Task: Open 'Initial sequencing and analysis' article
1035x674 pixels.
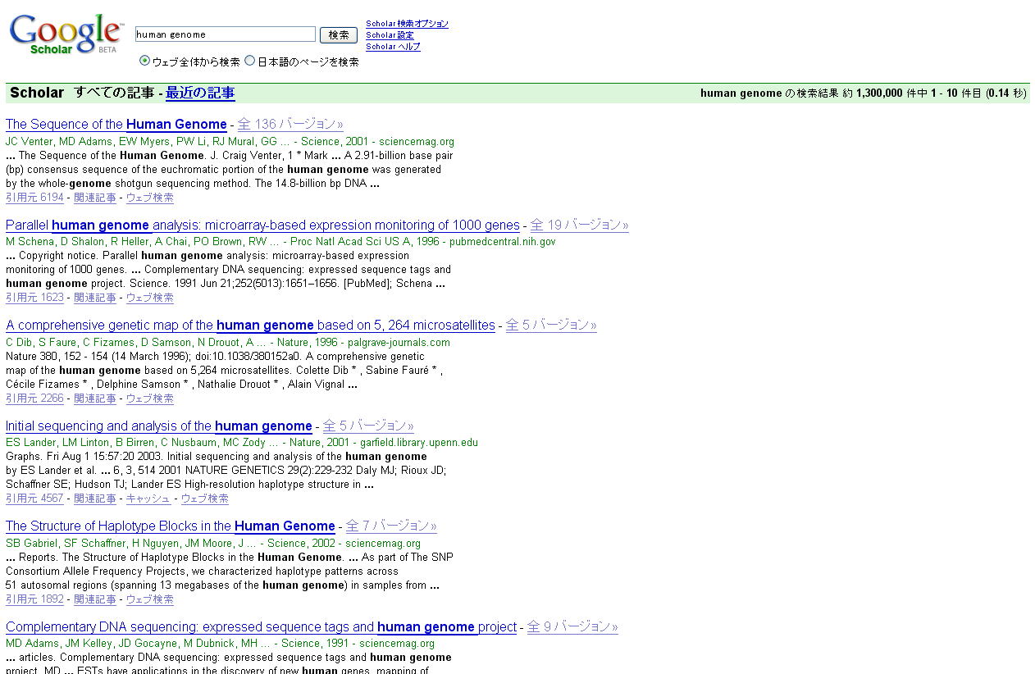Action: [159, 426]
